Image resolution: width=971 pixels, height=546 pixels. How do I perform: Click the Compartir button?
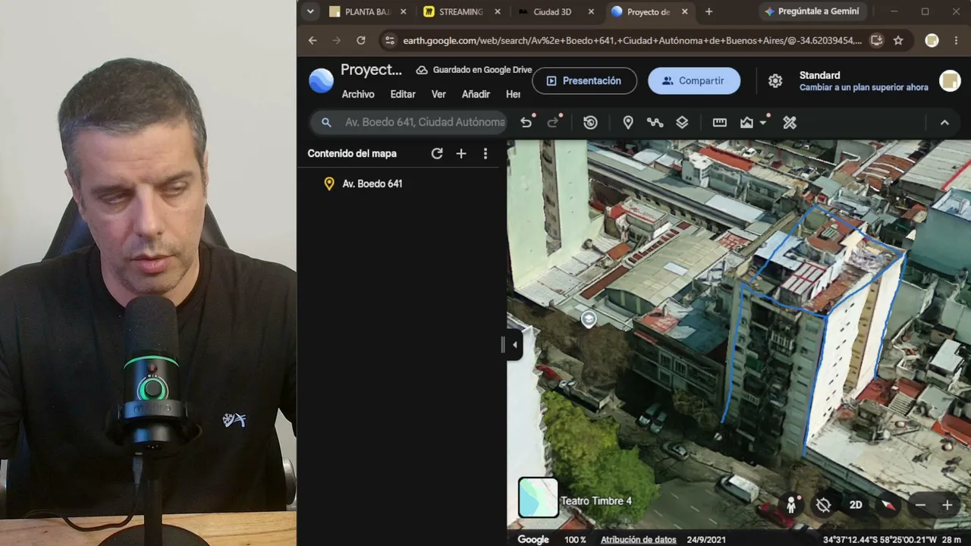tap(694, 80)
